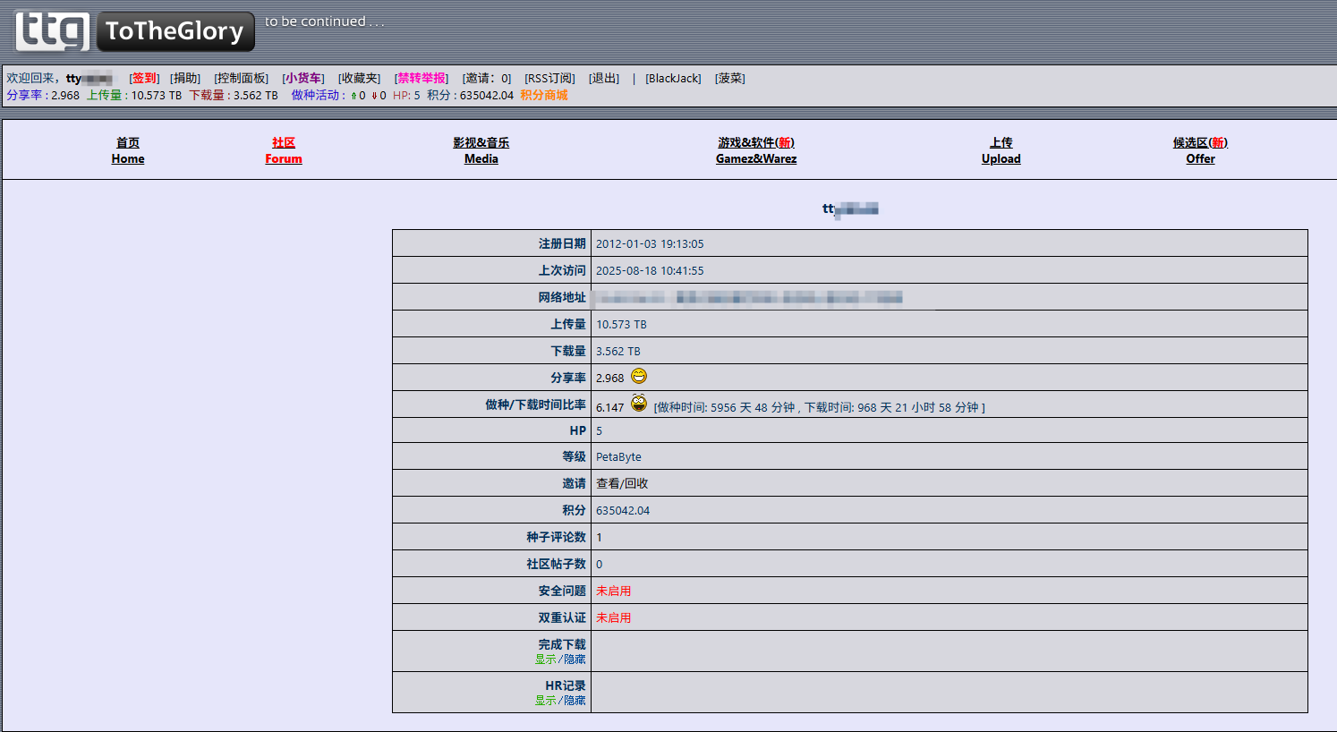Click the 做种/下载时间比率 row label
Image resolution: width=1337 pixels, height=732 pixels.
(535, 404)
